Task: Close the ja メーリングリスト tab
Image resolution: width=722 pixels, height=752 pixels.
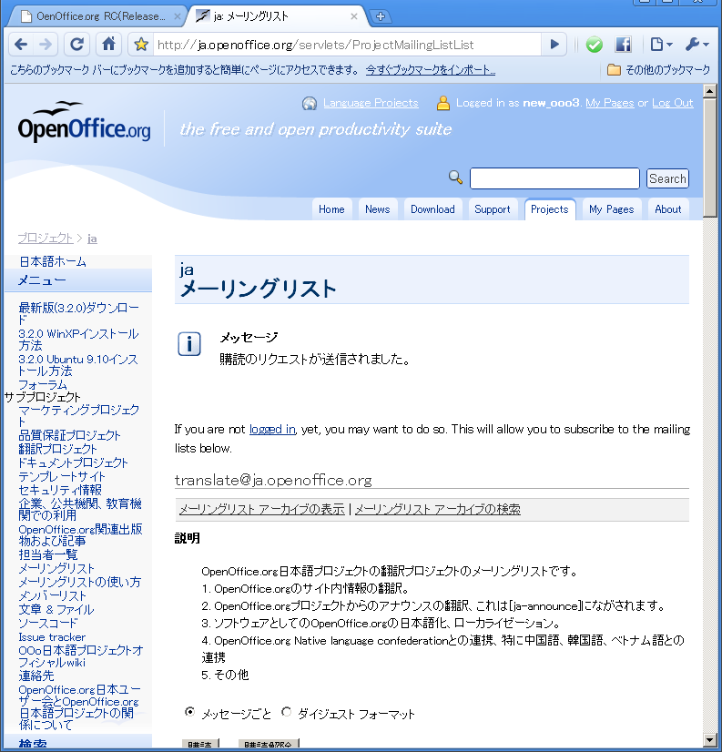Action: [x=354, y=16]
